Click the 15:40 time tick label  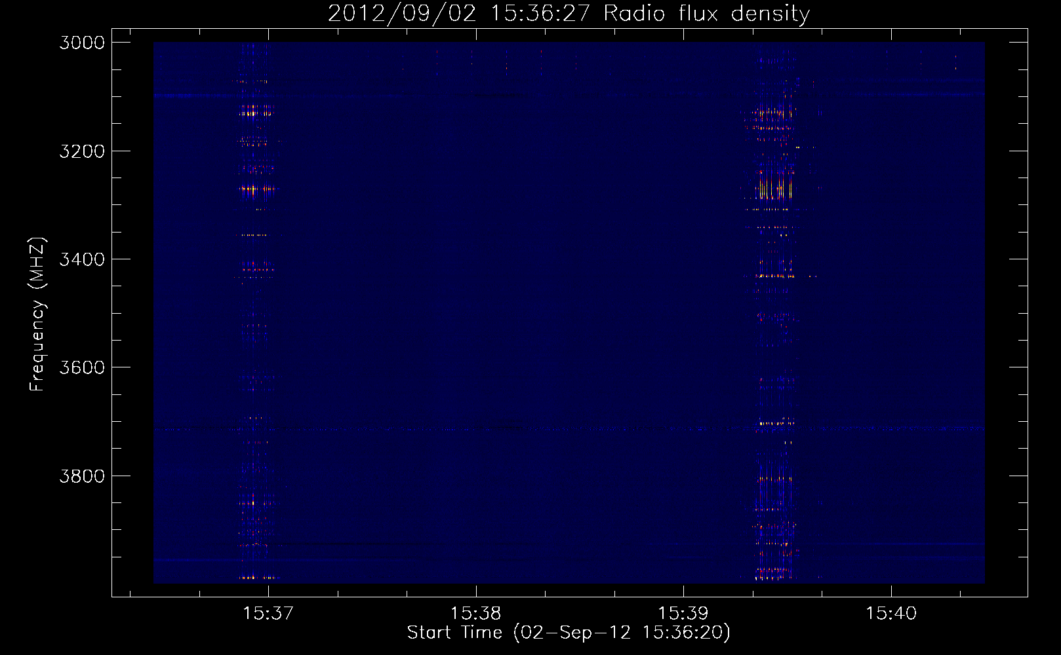coord(891,614)
